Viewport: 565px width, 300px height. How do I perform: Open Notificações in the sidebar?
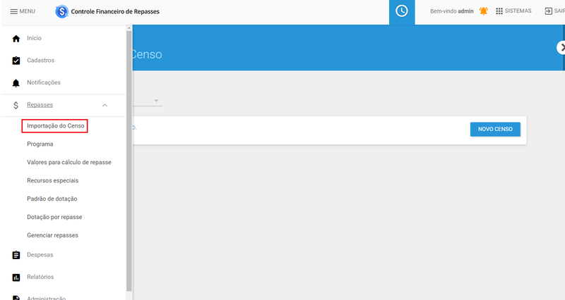tap(44, 82)
